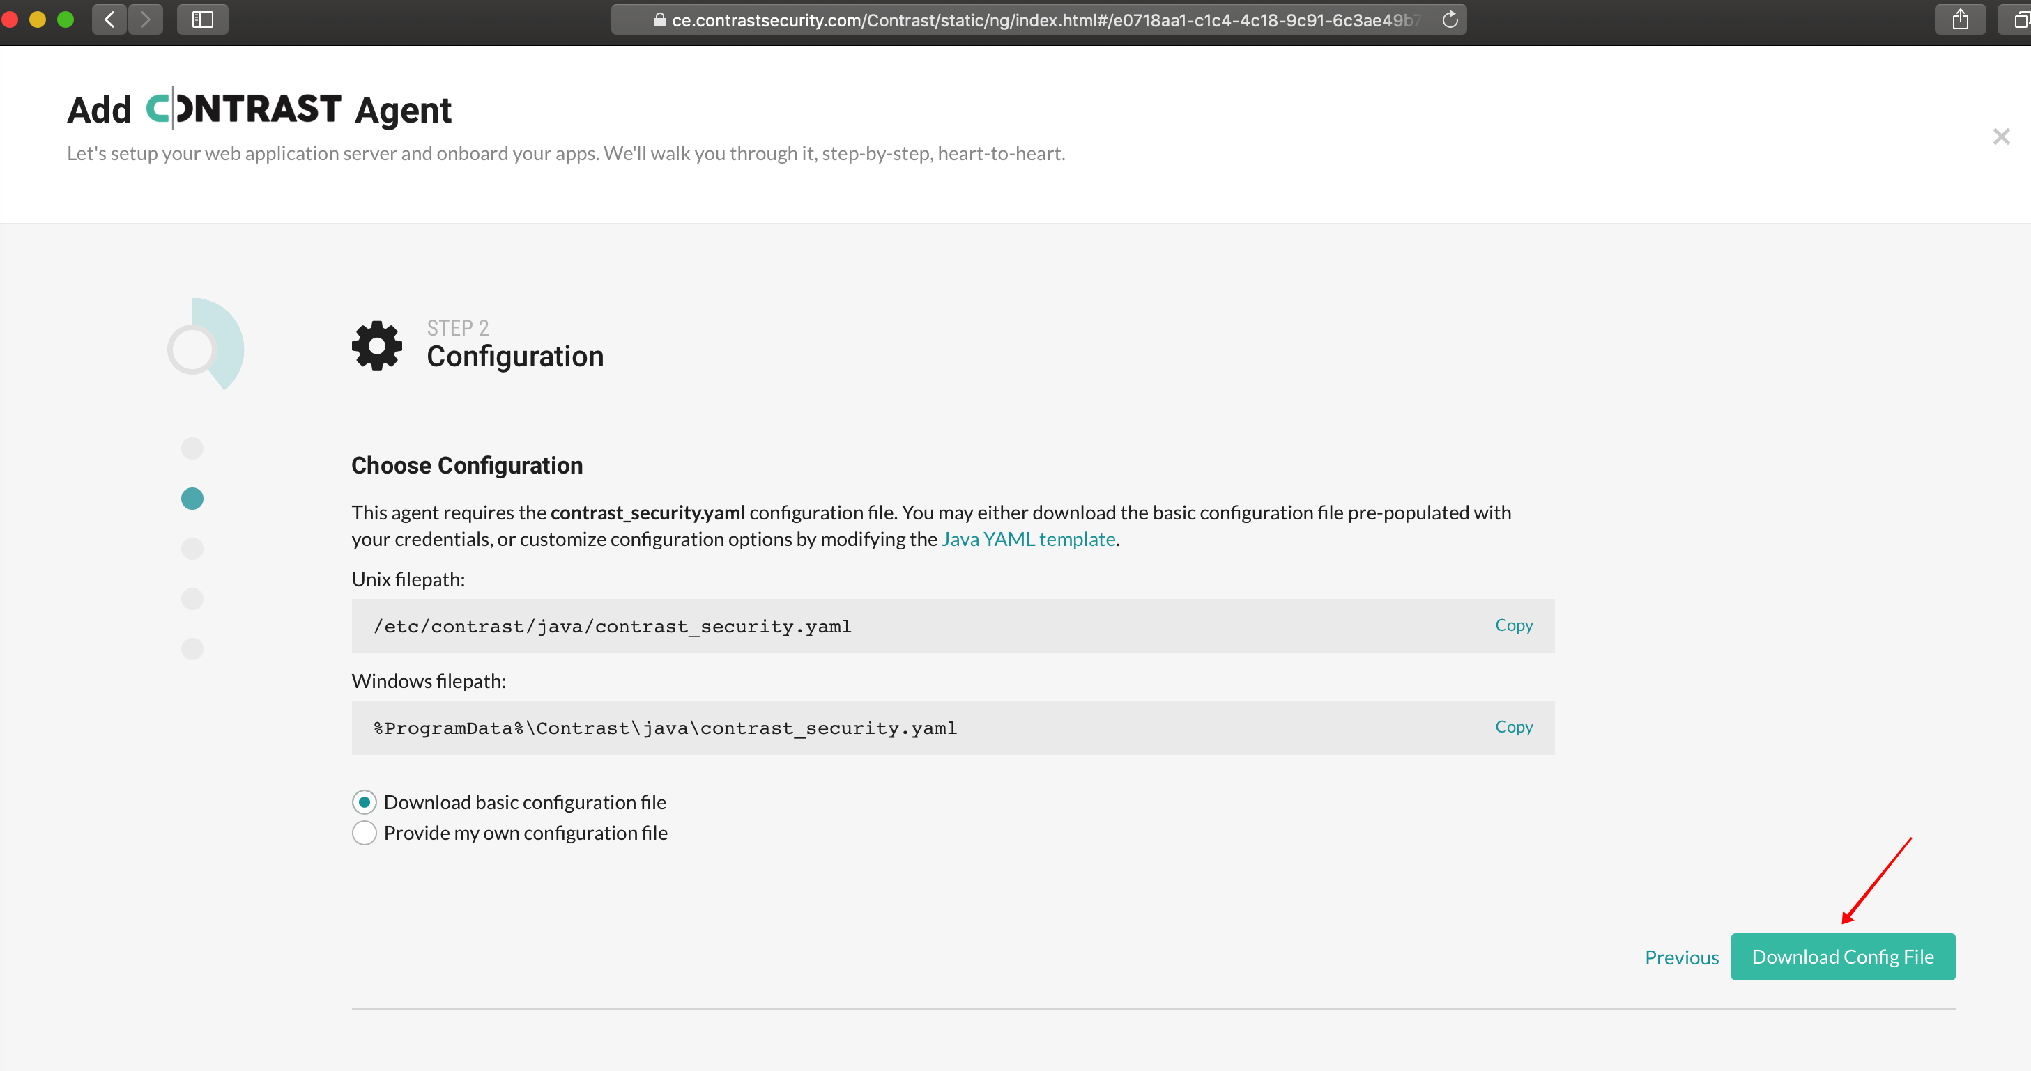Click the Unix filepath: label
The height and width of the screenshot is (1071, 2031).
click(x=408, y=579)
